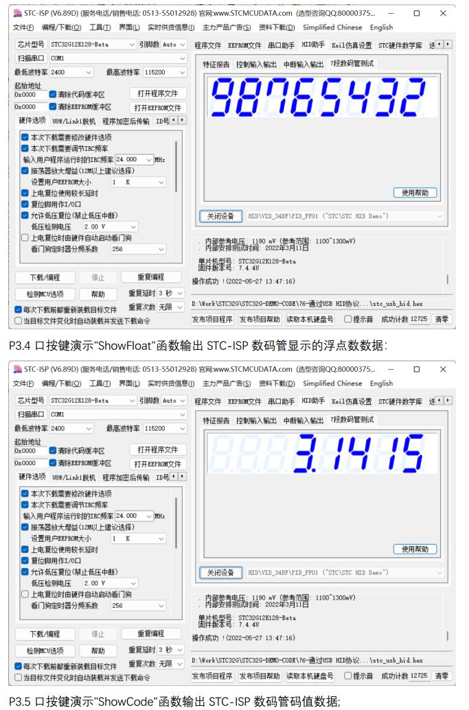Open 看门狗定时器分频系数 256 dropdown in lower window
The height and width of the screenshot is (710, 469).
pos(138,606)
